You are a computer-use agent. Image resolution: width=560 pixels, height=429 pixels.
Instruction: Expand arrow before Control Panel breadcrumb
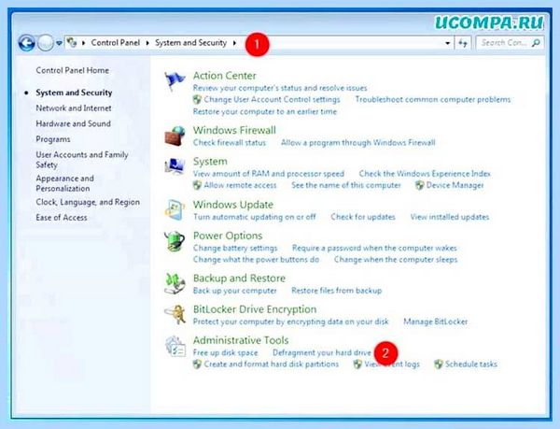click(x=83, y=43)
